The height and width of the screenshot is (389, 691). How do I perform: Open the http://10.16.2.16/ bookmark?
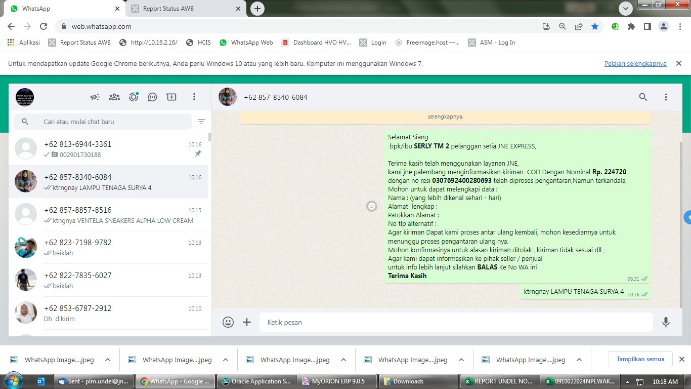pyautogui.click(x=148, y=43)
